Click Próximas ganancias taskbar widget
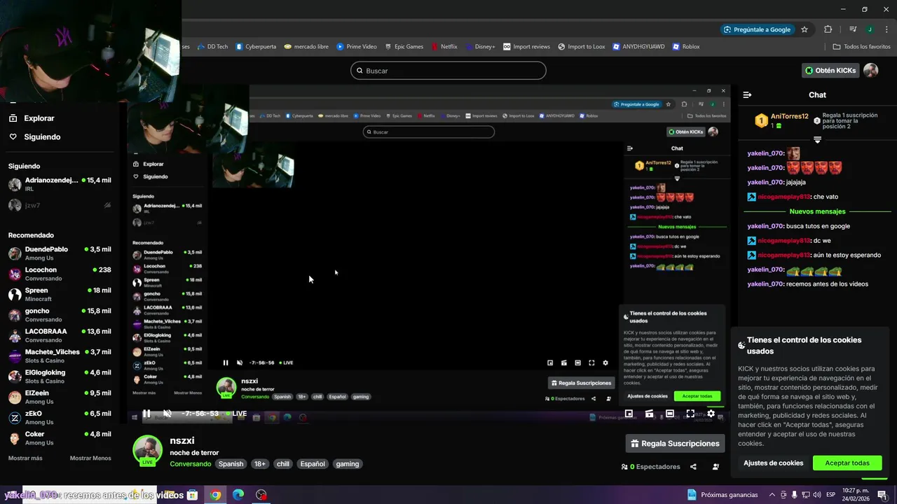Image resolution: width=897 pixels, height=504 pixels. click(x=723, y=495)
